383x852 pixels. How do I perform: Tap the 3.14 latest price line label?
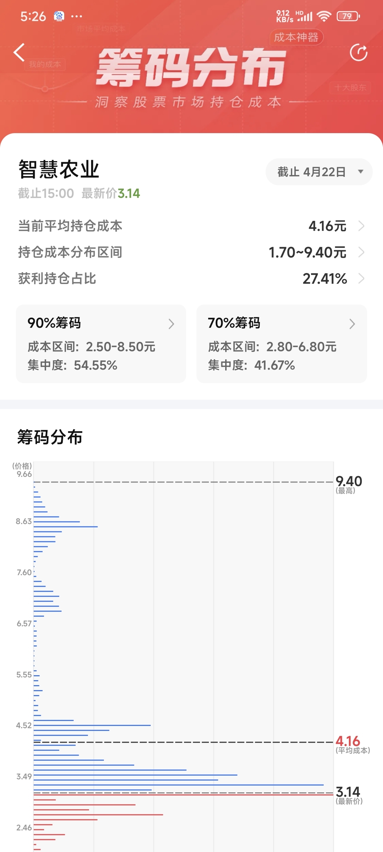pyautogui.click(x=348, y=792)
